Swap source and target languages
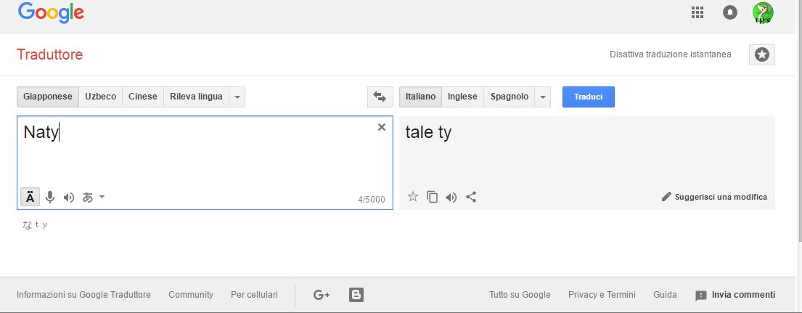802x313 pixels. point(380,97)
